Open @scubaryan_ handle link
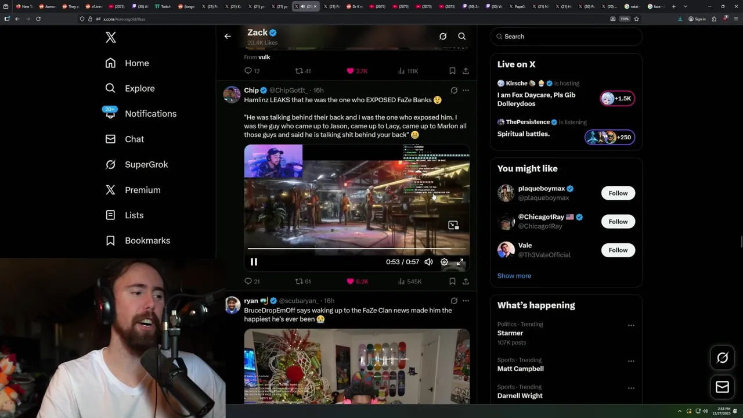Screen dimensions: 743x418 pyautogui.click(x=300, y=301)
